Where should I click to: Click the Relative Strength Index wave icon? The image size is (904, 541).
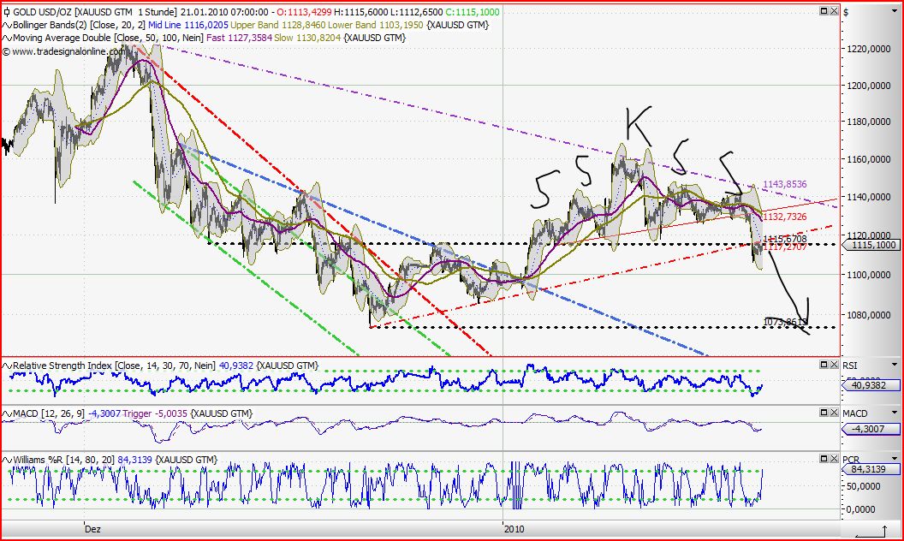(x=7, y=365)
